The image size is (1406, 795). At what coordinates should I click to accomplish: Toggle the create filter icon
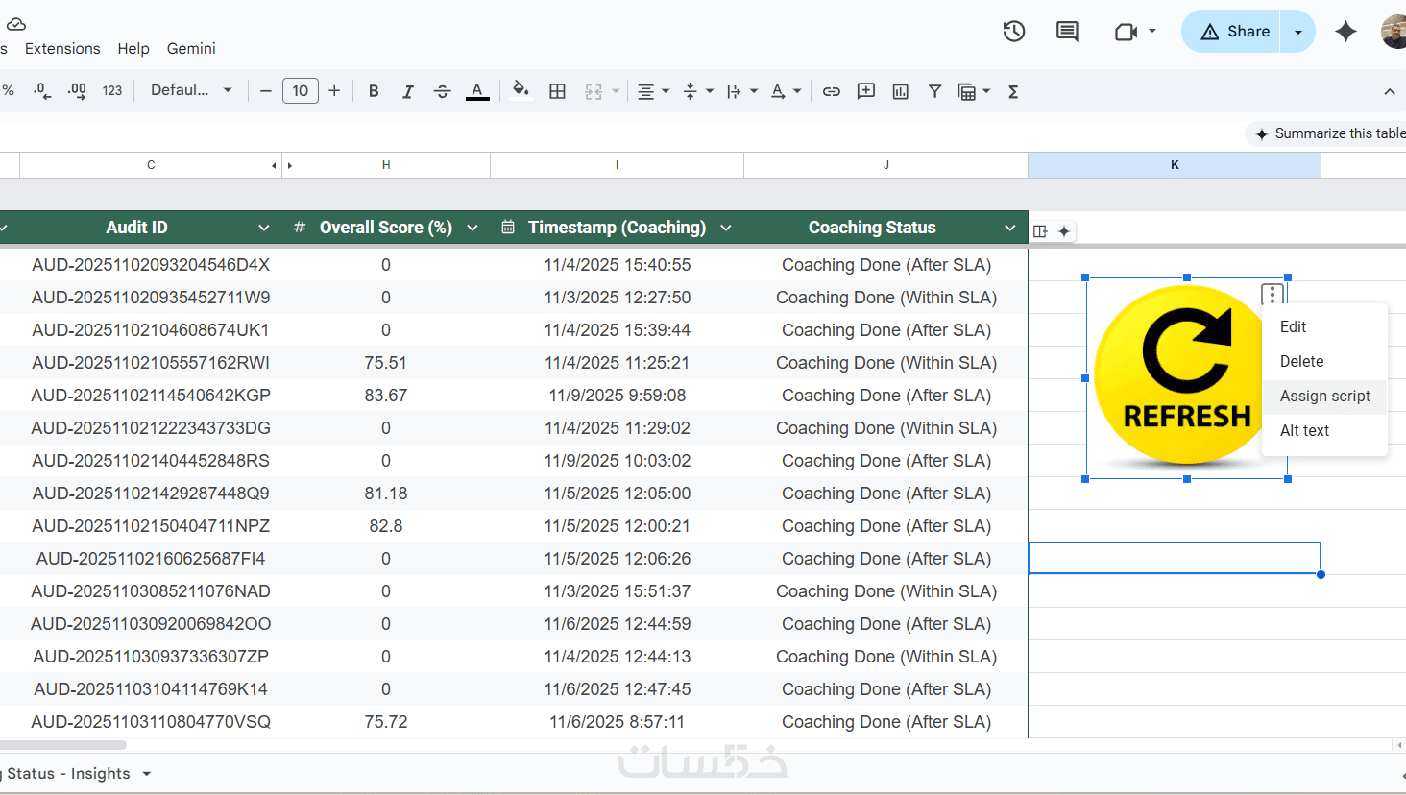[x=934, y=91]
